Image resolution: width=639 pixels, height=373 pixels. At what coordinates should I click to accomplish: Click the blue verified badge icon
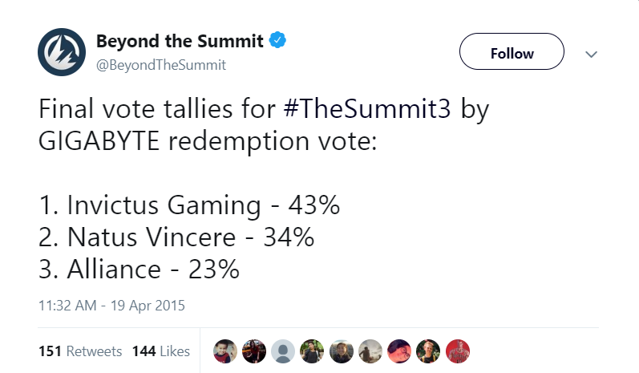[277, 40]
